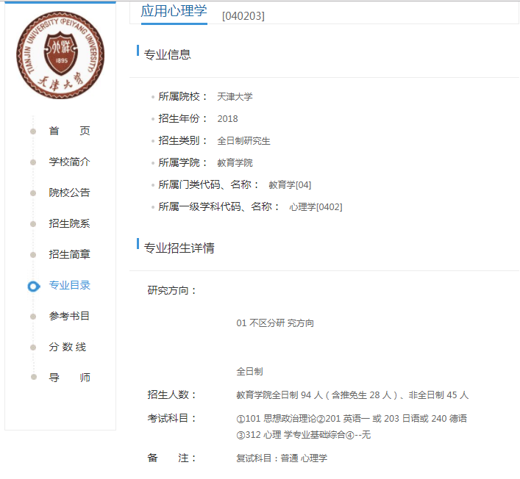Go to 院校公告 in the sidebar

tap(70, 192)
